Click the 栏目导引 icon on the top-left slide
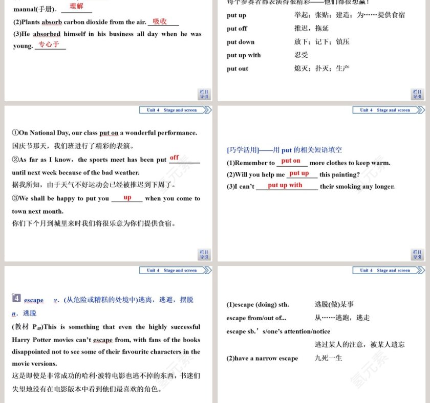Screen dimensions: 430x403 click(x=203, y=93)
